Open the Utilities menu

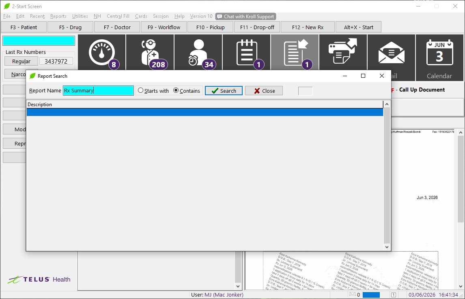pos(80,16)
